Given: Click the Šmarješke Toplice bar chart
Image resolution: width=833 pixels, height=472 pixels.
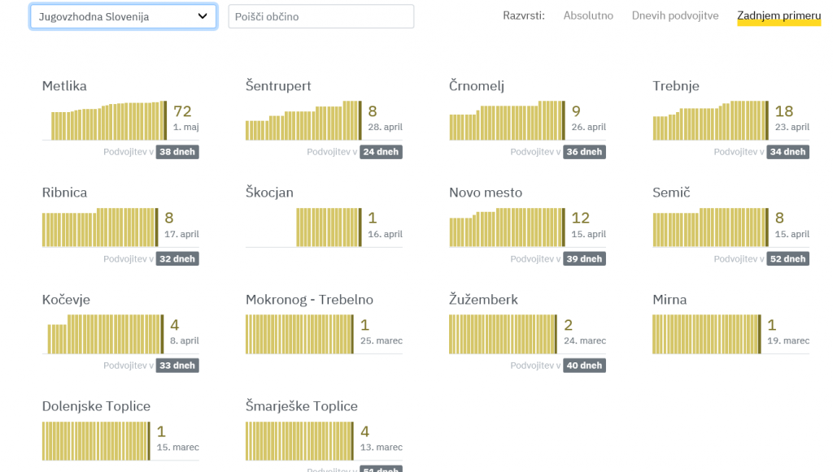Looking at the screenshot, I should click(299, 441).
